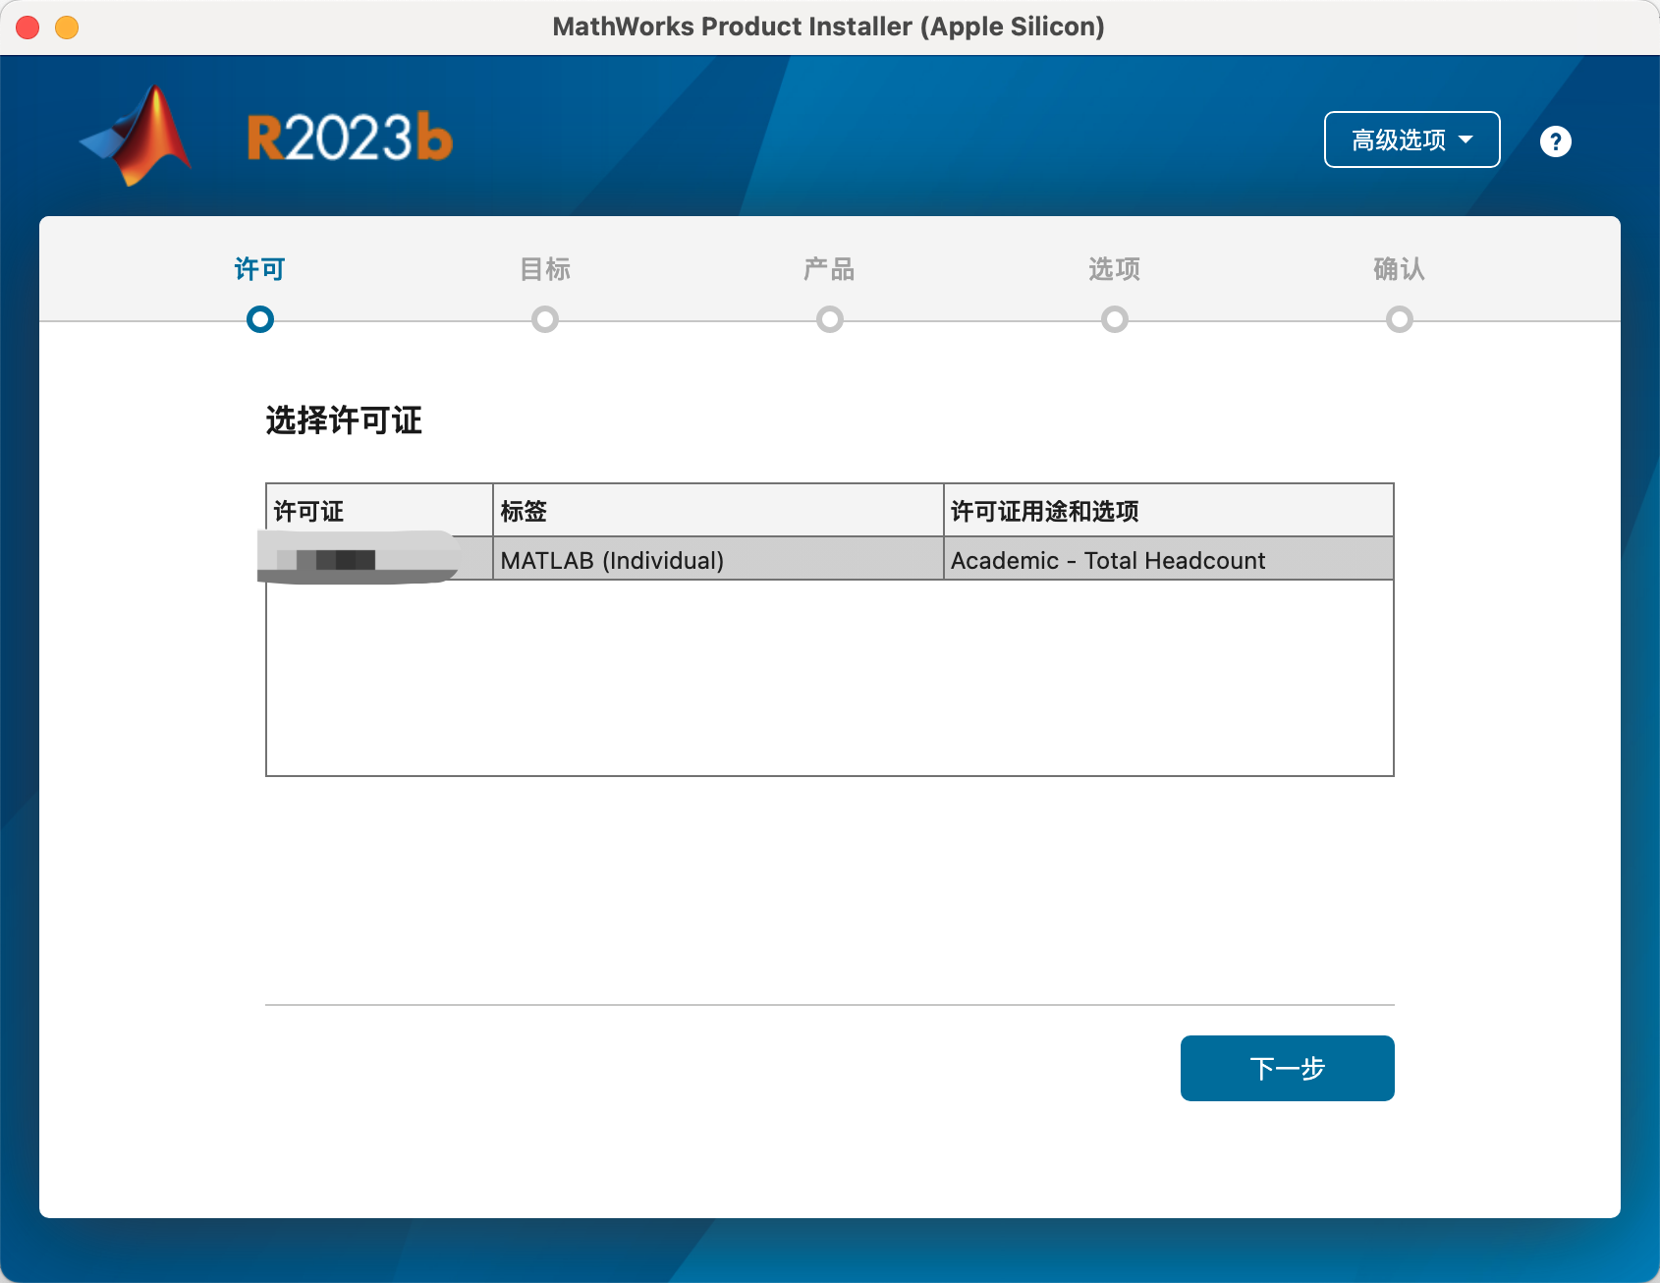Click the MATLAB logo icon
1660x1283 pixels.
click(x=138, y=136)
